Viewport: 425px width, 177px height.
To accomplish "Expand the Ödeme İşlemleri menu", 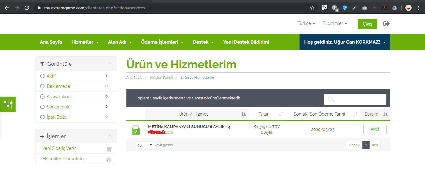I will coord(162,42).
